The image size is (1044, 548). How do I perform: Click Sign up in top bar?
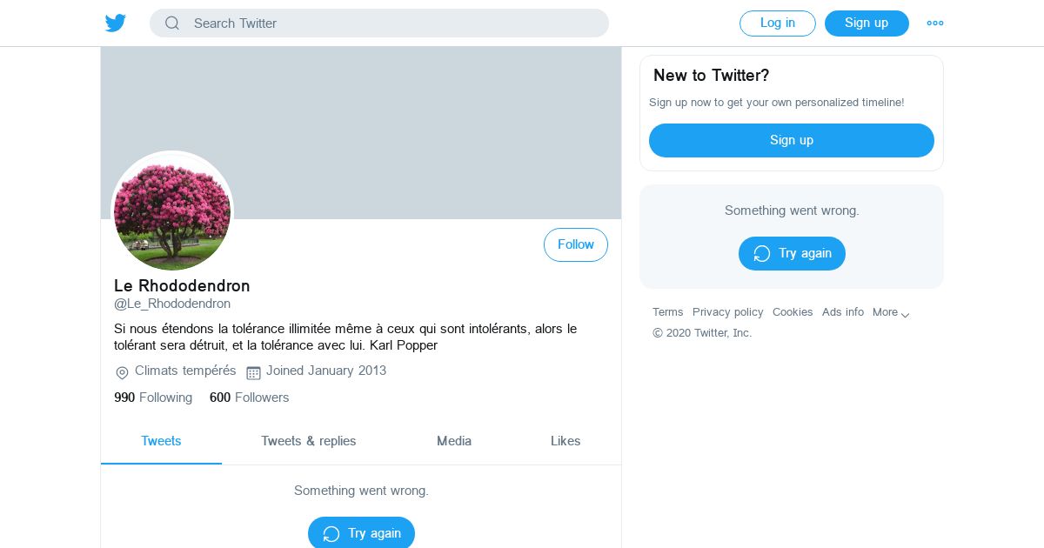[866, 23]
